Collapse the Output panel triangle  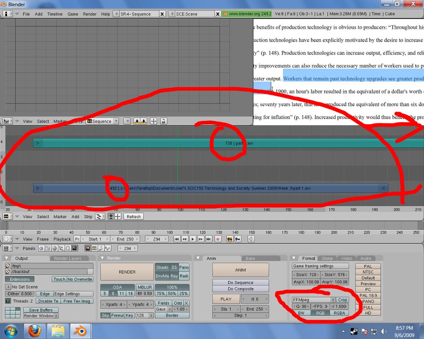(7, 258)
